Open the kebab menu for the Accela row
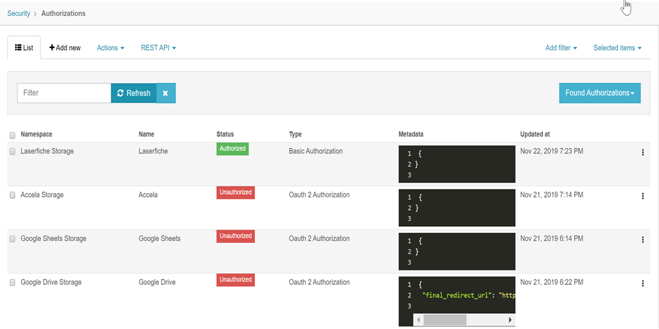Screen dimensions: 659x329 [643, 196]
